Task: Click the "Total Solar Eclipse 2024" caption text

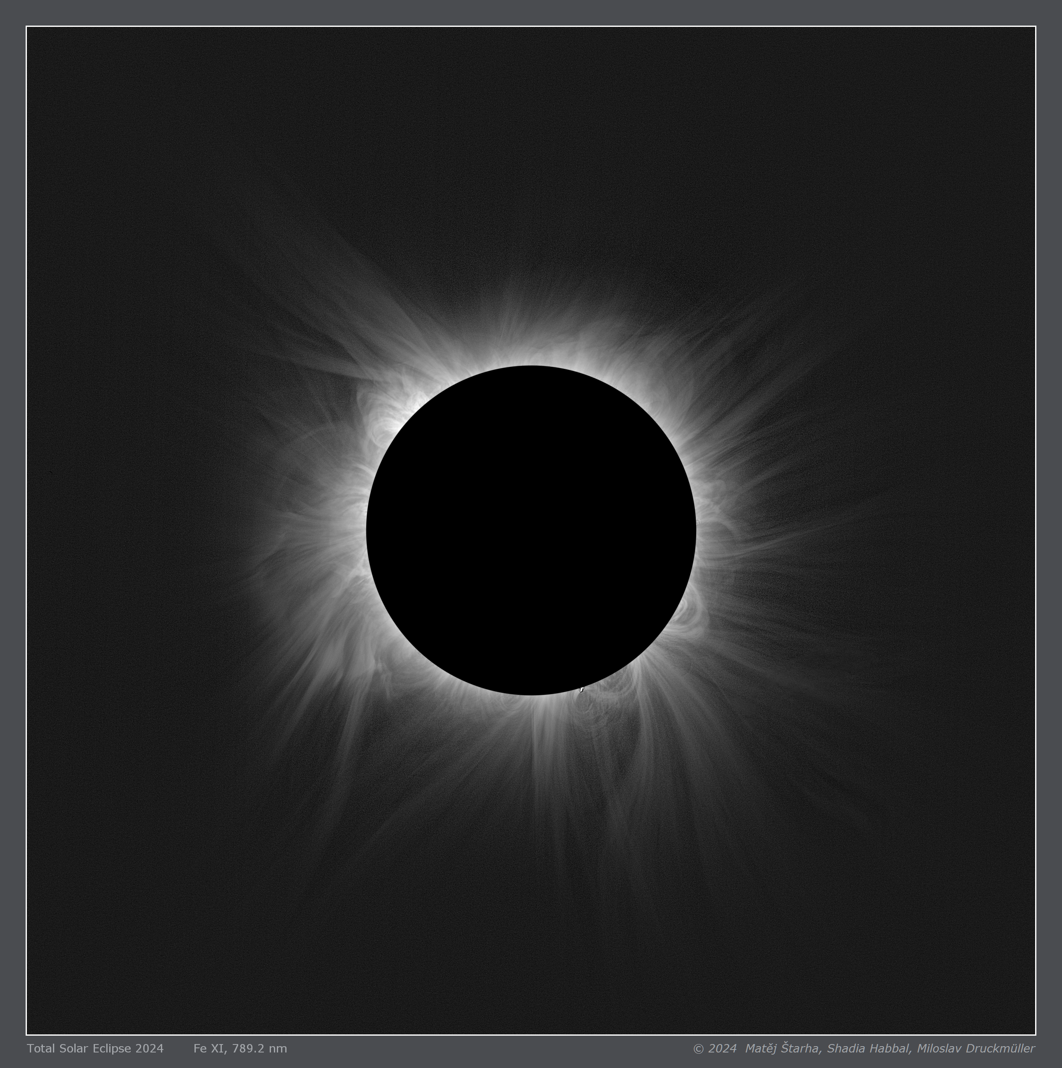Action: point(95,1049)
